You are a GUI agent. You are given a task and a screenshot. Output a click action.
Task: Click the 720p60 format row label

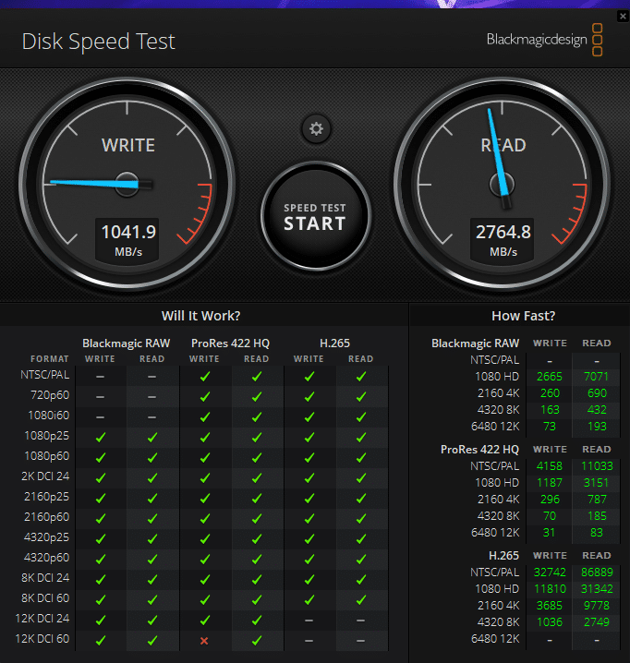pos(50,395)
